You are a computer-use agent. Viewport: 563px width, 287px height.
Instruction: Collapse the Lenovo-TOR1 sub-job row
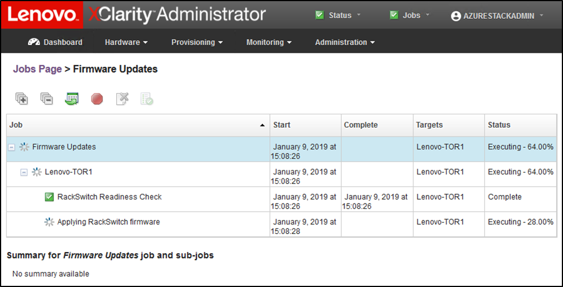point(24,173)
